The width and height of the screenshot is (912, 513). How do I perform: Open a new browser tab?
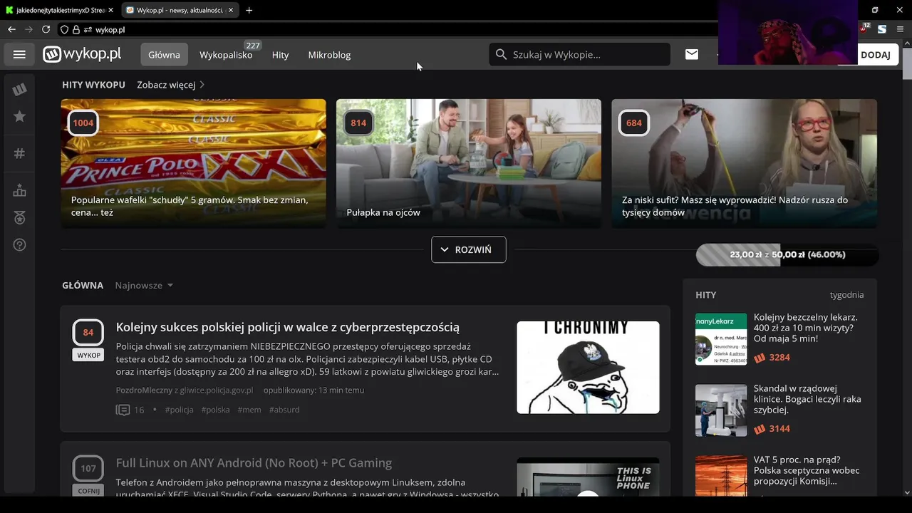pos(249,10)
